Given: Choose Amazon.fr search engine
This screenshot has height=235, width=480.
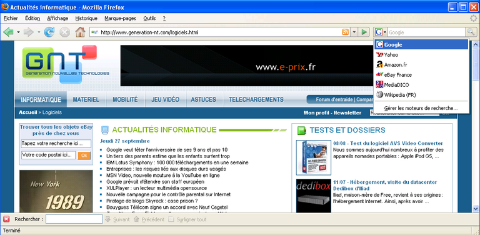Looking at the screenshot, I should pyautogui.click(x=421, y=65).
